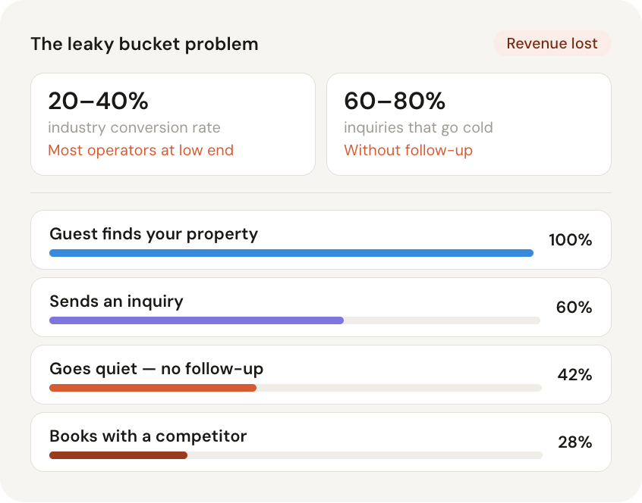Select the 100% value label
This screenshot has width=642, height=503.
570,240
